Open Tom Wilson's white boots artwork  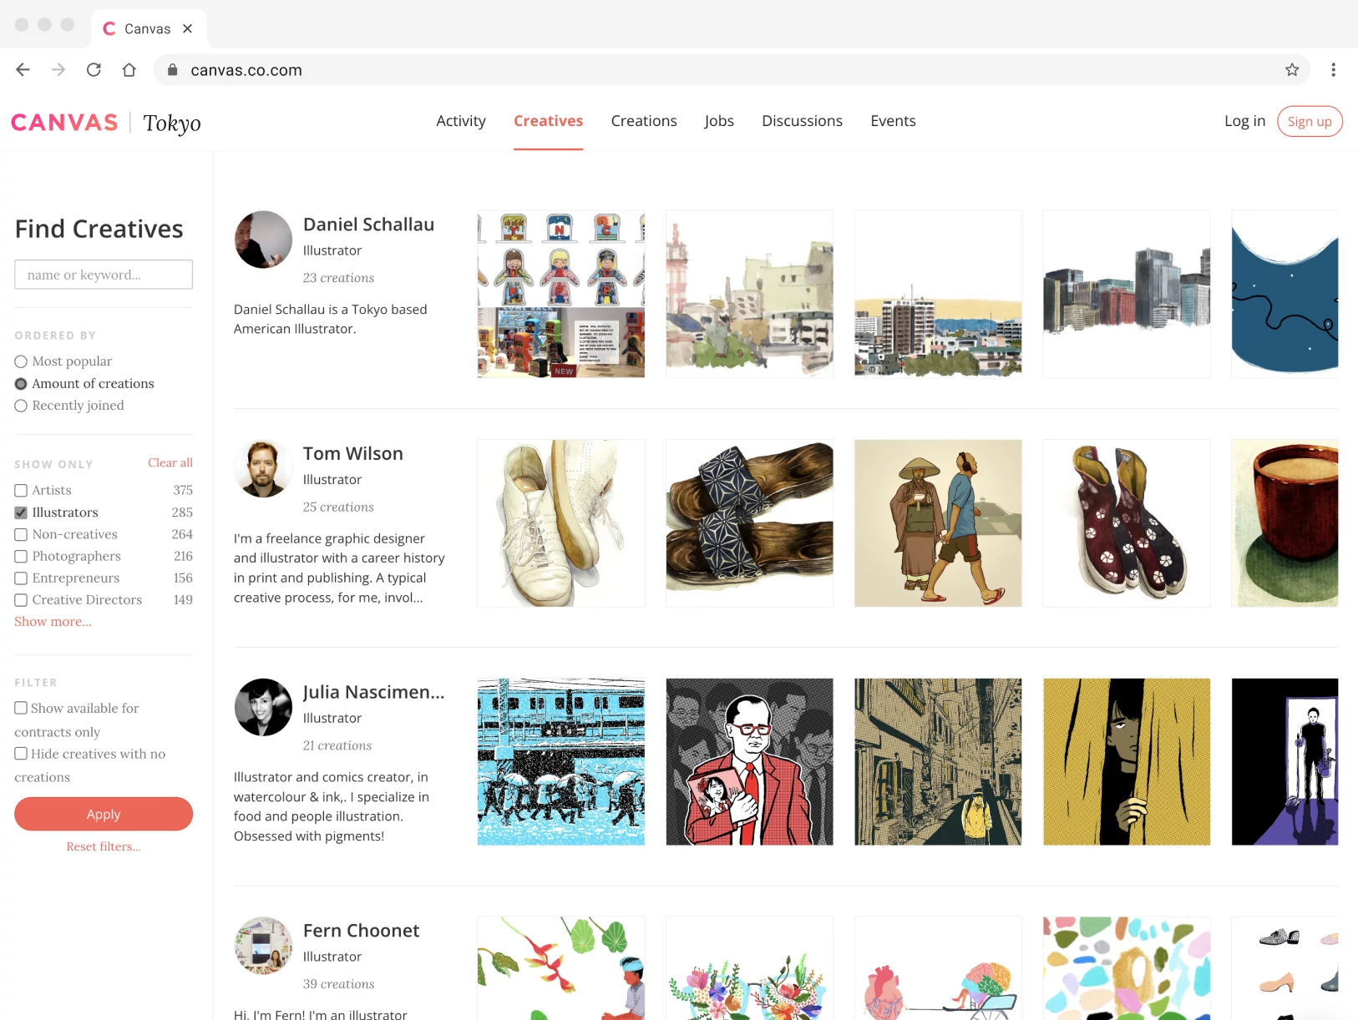(560, 523)
